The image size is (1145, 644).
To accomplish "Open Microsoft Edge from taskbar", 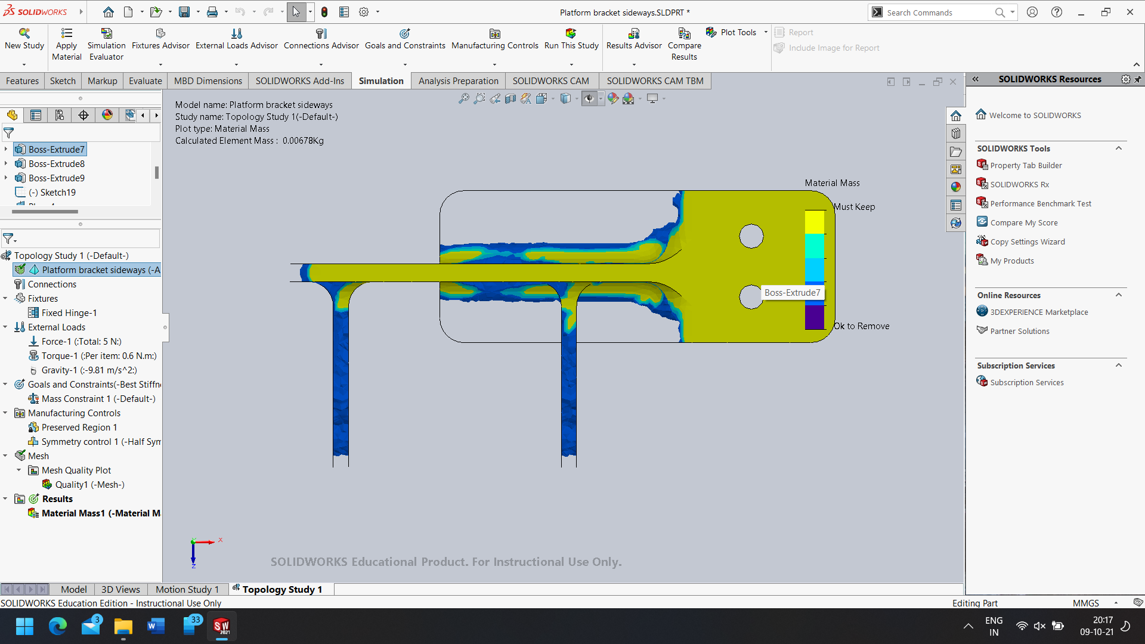I will [58, 626].
